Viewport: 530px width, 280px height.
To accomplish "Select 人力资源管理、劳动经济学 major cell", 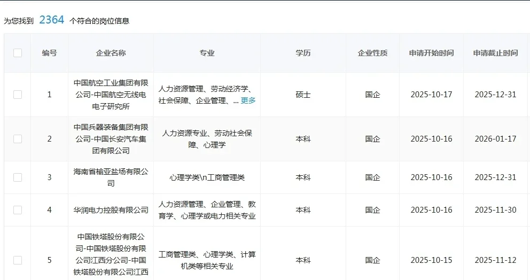I will (207, 95).
